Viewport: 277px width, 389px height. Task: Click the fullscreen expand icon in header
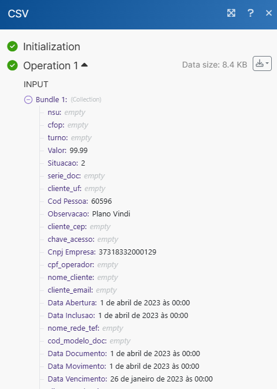pyautogui.click(x=231, y=13)
